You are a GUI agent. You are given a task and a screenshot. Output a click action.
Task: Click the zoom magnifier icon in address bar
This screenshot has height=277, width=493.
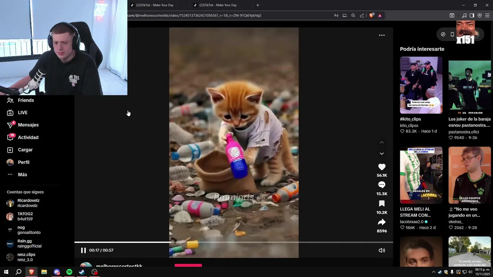pos(353,15)
